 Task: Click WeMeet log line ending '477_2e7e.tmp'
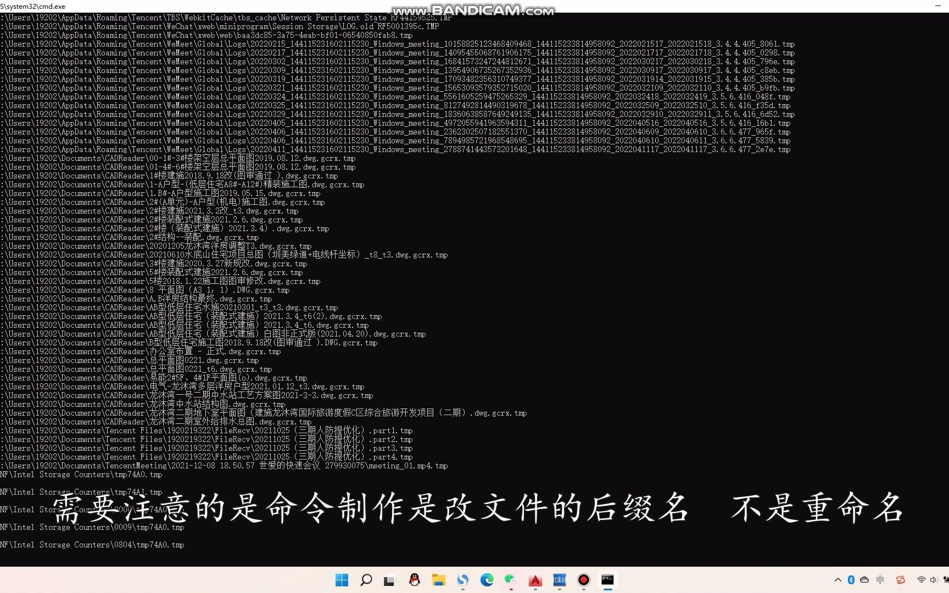[395, 149]
